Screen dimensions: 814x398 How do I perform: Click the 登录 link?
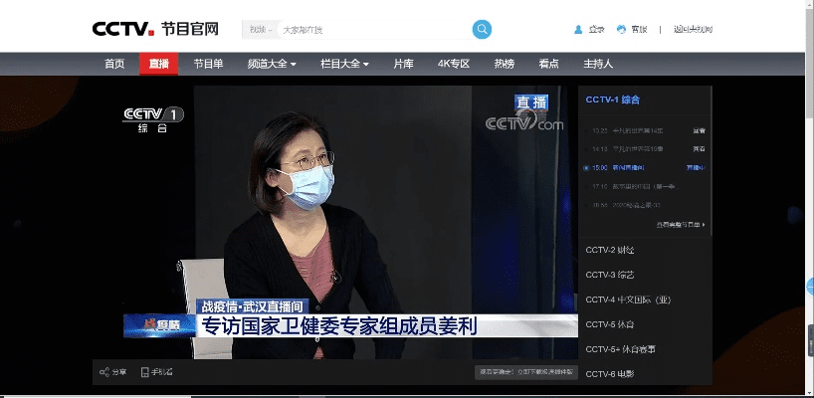596,30
